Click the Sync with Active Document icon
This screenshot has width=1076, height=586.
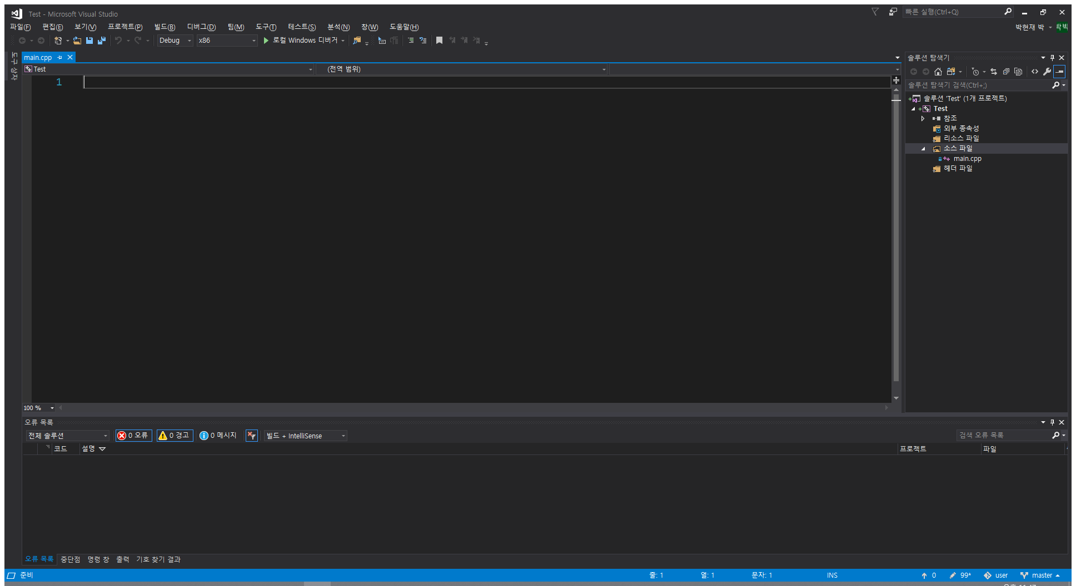(x=994, y=72)
